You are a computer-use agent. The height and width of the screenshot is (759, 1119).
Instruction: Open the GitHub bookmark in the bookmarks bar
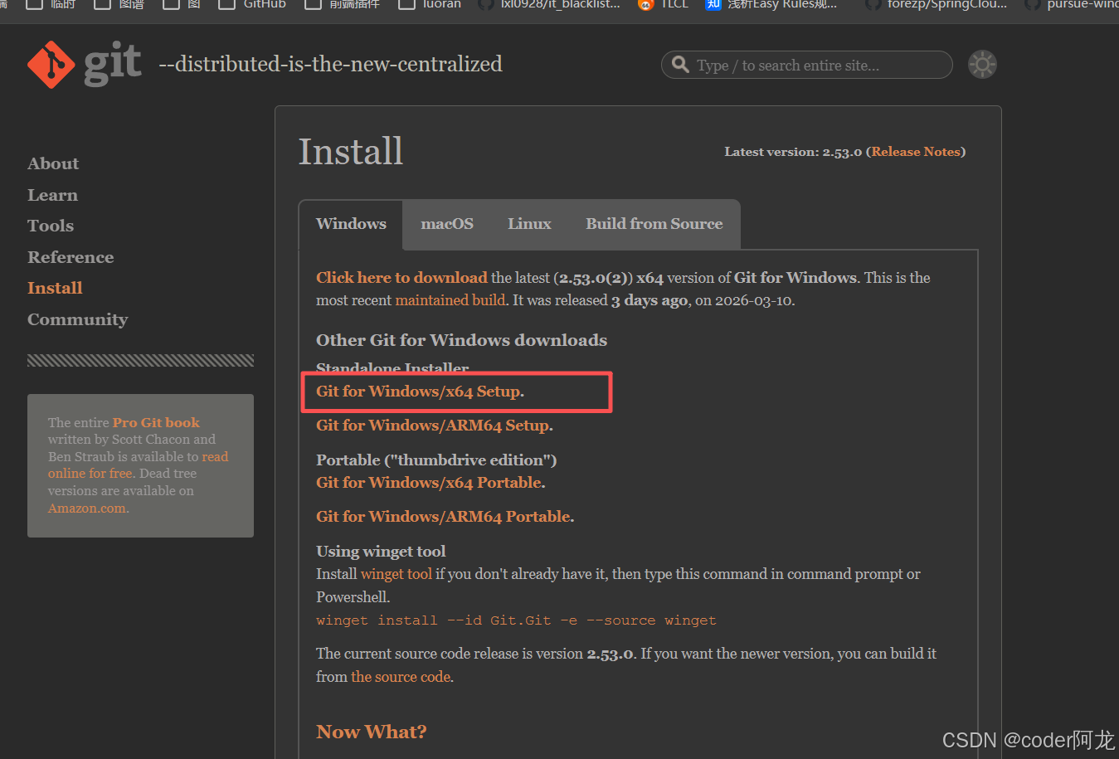click(x=252, y=4)
